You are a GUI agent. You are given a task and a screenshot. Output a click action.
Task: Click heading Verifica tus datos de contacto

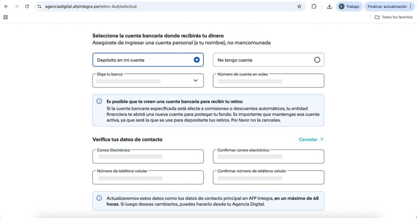[x=127, y=139]
